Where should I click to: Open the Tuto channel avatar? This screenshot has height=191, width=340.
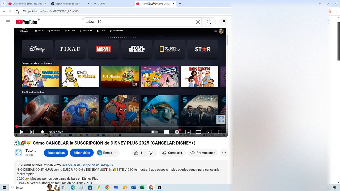[18, 153]
